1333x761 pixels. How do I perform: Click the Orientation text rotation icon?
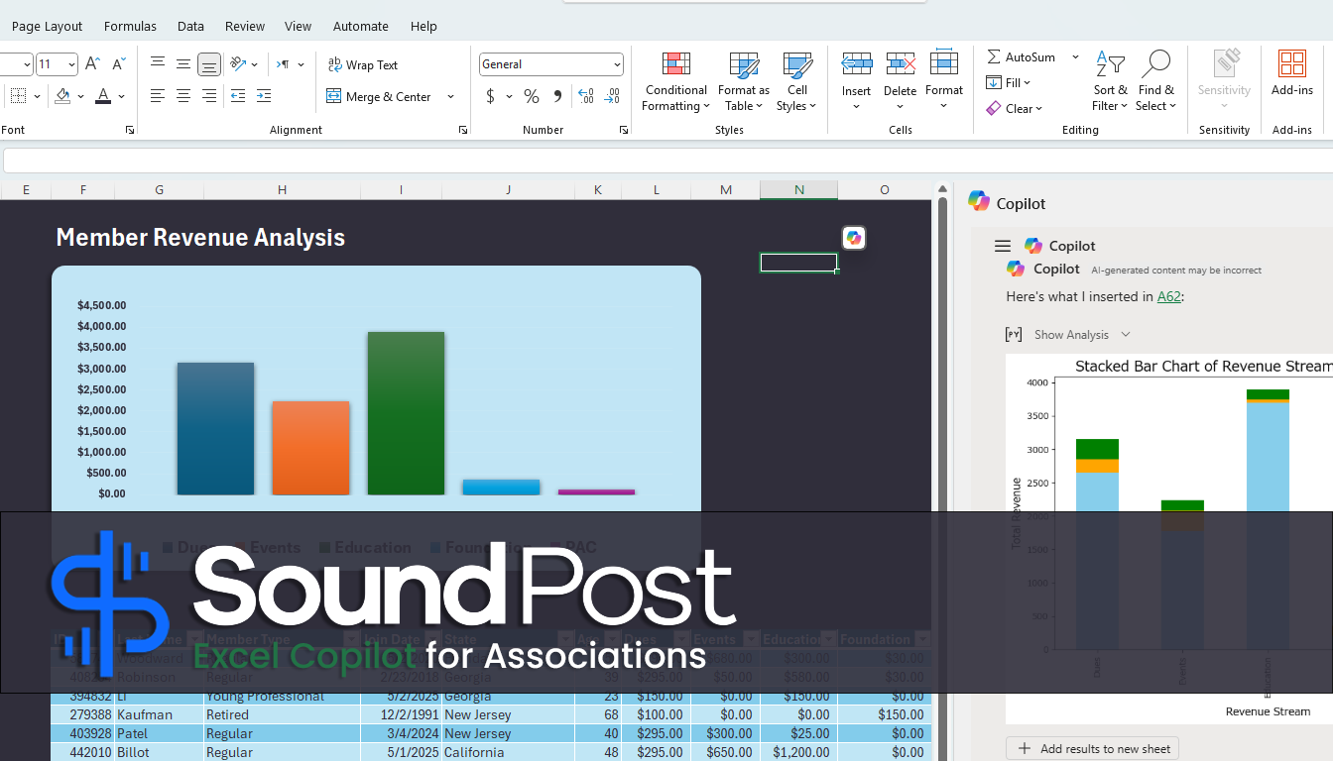click(238, 64)
